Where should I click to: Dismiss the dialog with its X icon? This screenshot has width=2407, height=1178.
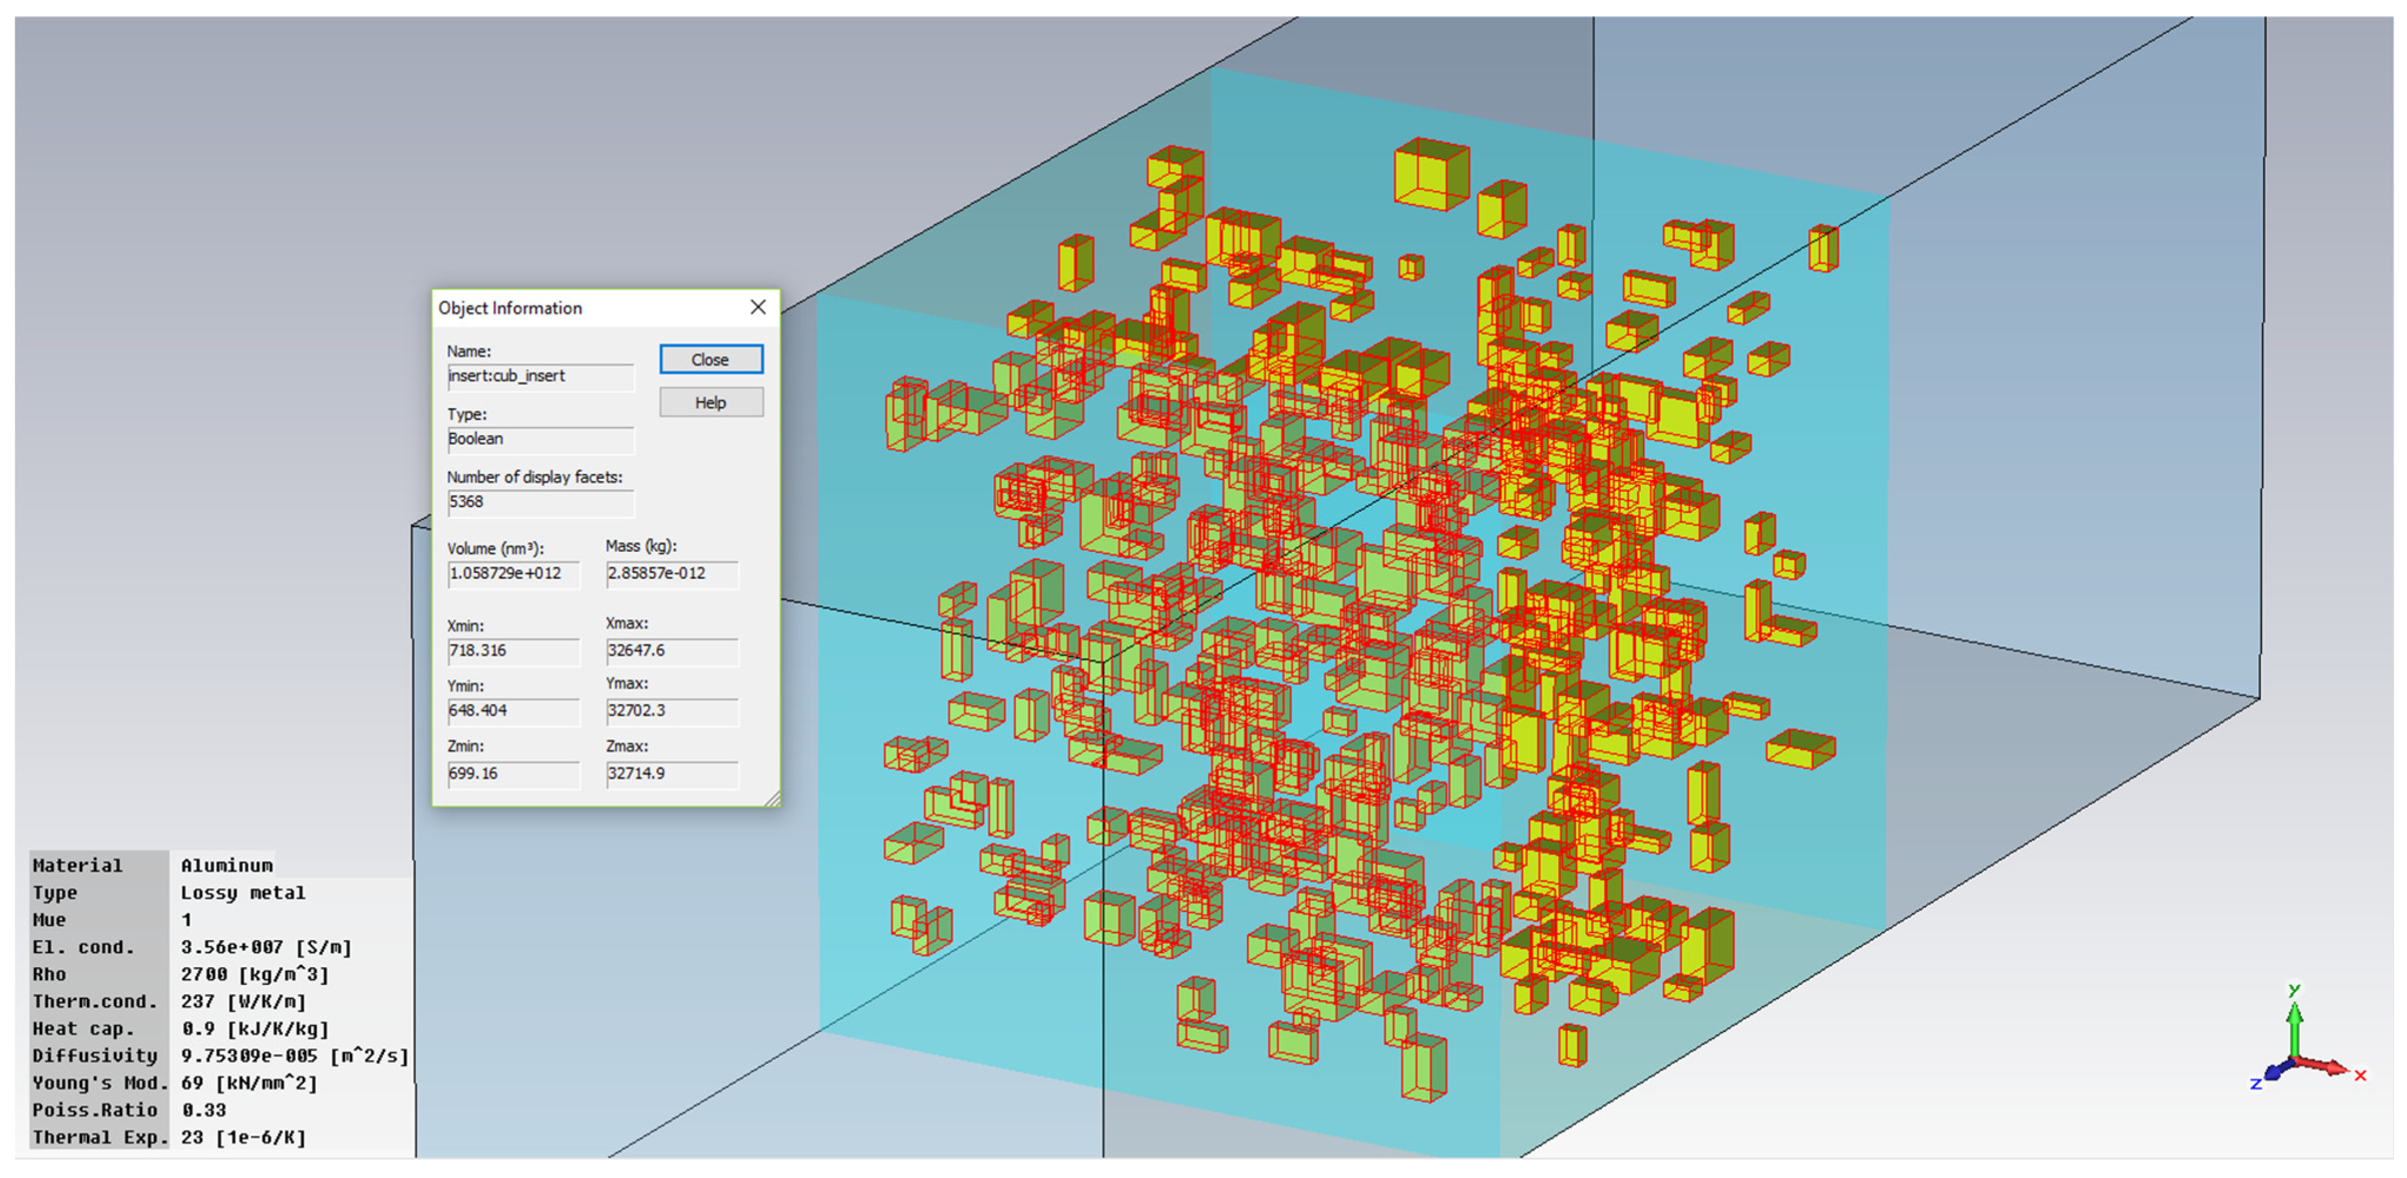pyautogui.click(x=758, y=307)
